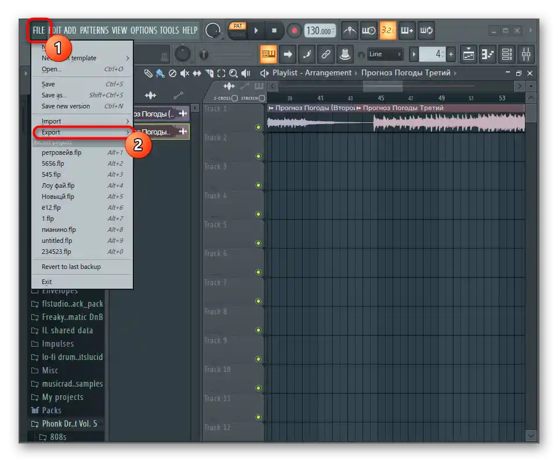
Task: Stop playback with the Stop button
Action: (x=275, y=30)
